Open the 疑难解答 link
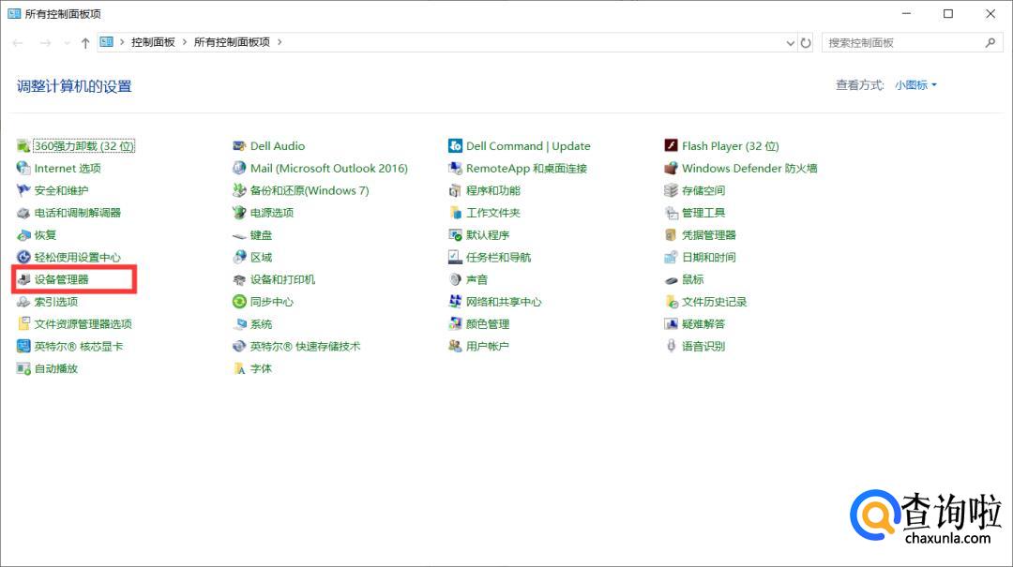The height and width of the screenshot is (567, 1013). click(703, 324)
